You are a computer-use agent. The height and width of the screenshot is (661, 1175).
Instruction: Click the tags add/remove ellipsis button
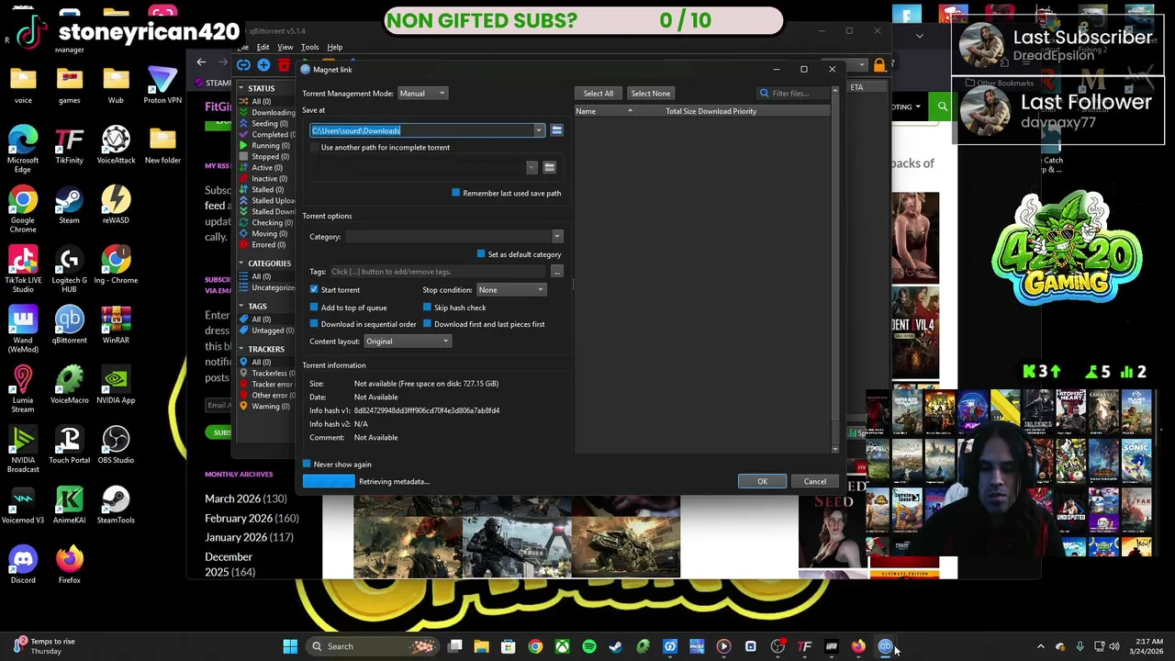[556, 272]
